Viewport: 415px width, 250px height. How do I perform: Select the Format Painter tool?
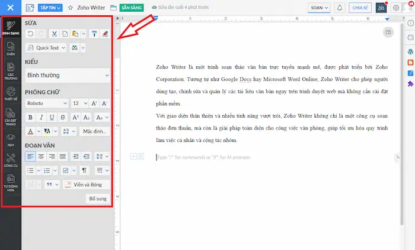point(95,34)
